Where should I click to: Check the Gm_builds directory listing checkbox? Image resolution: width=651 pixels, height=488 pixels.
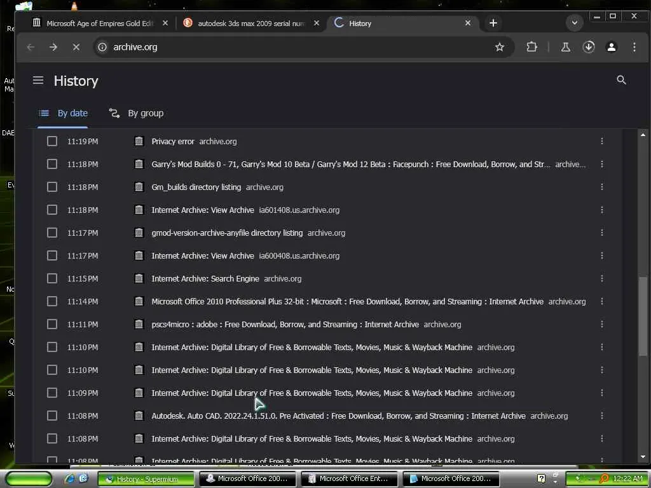[x=52, y=187]
